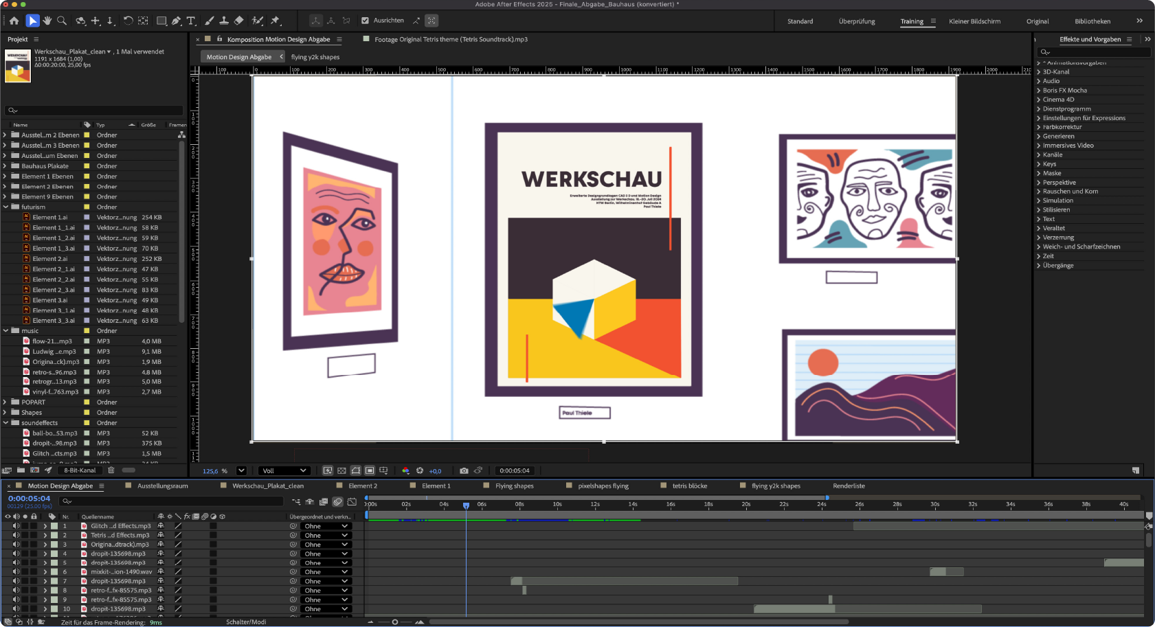Click current time 0:00:05:04 in timeline
Viewport: 1155px width, 627px height.
[29, 499]
